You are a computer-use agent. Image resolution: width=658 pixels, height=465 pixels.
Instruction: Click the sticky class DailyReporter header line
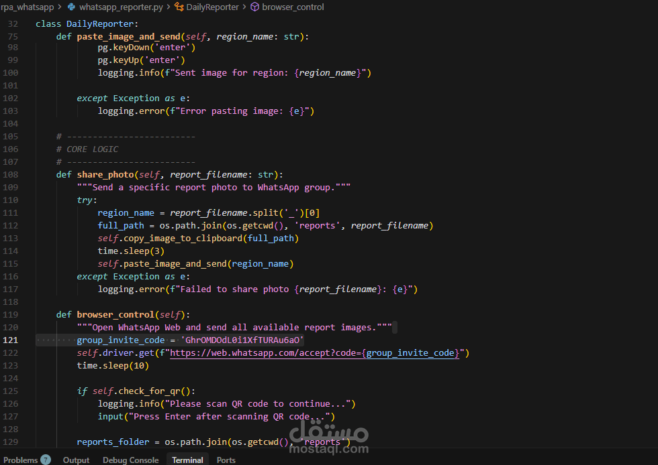tap(87, 24)
